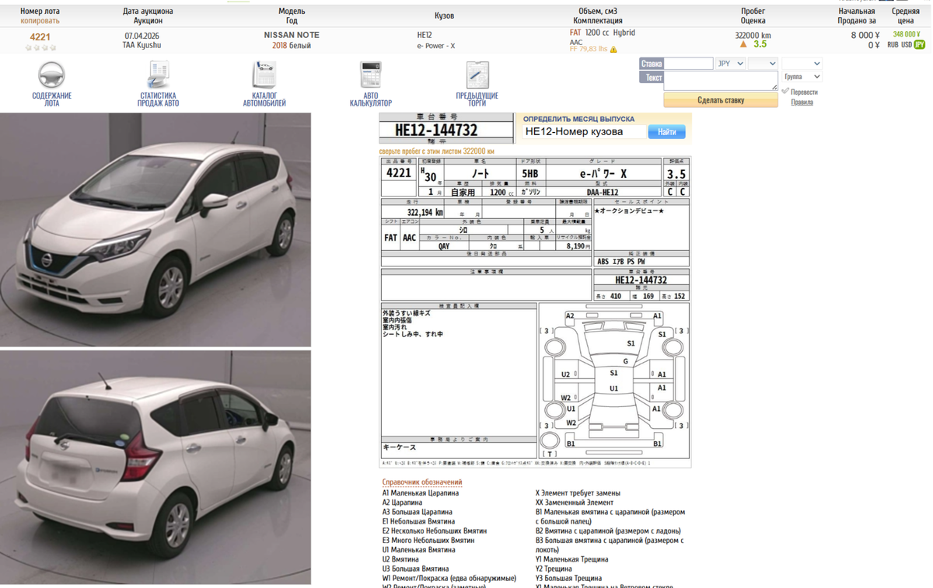Click the starting price 8 000 ¥

(865, 35)
